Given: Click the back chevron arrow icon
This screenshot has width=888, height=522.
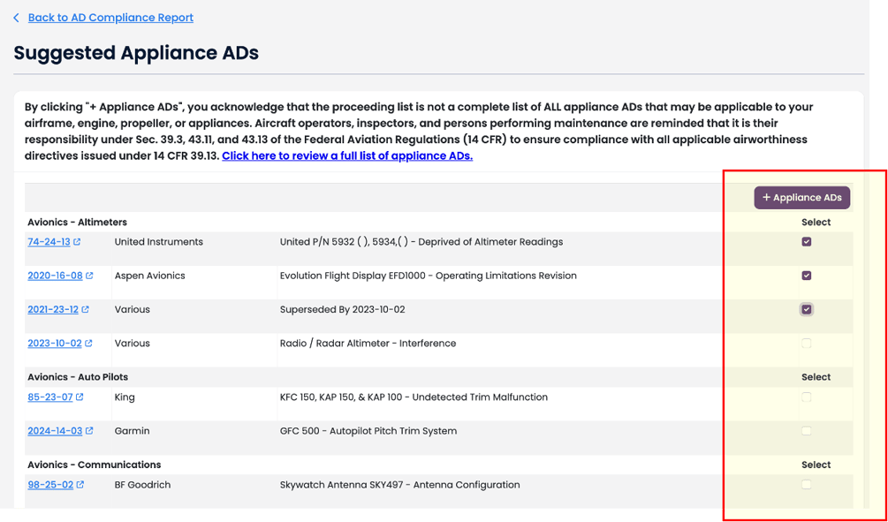Looking at the screenshot, I should tap(16, 18).
